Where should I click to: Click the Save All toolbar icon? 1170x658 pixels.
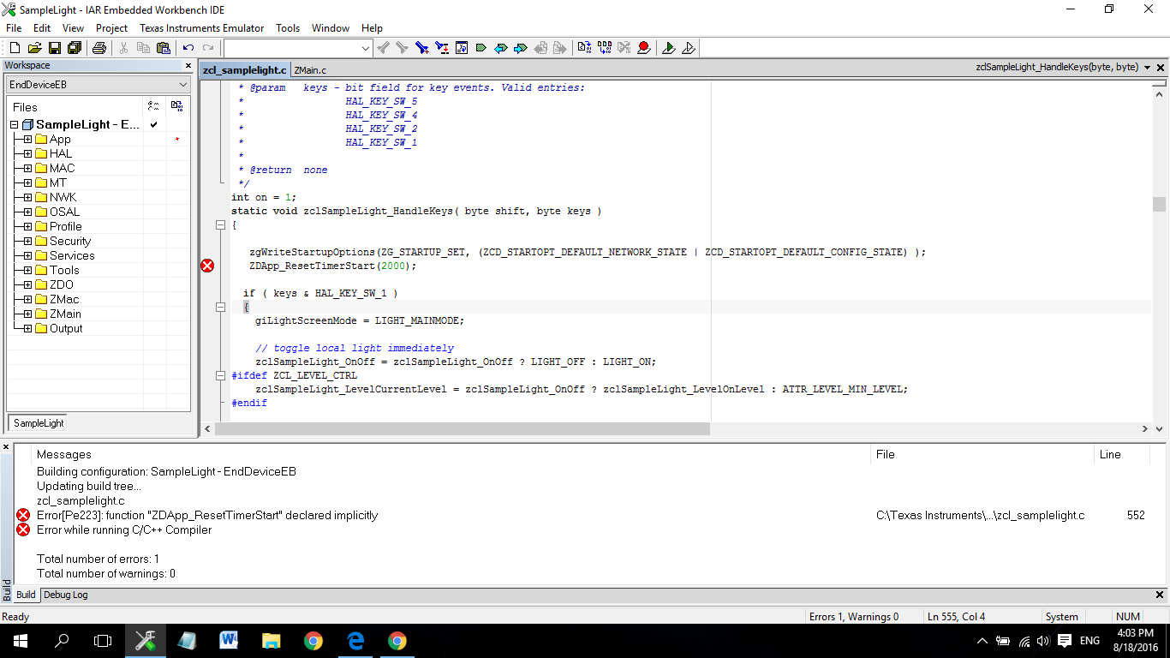[x=75, y=48]
